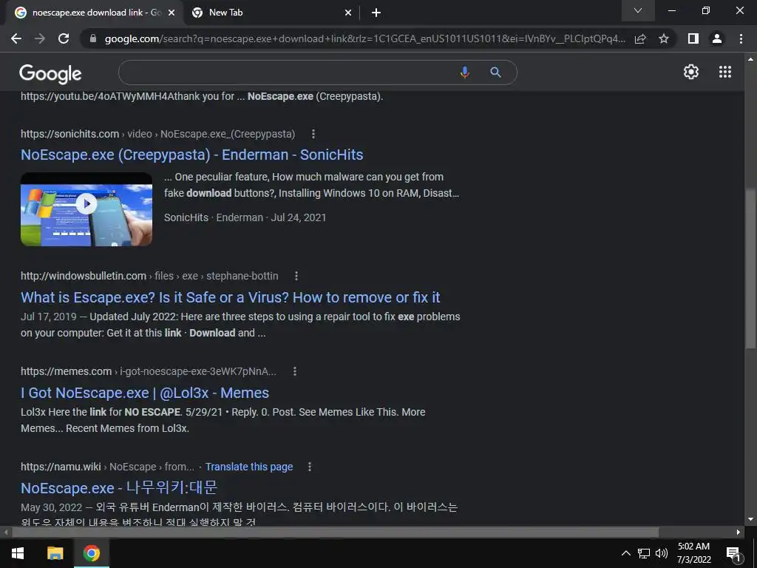Click the horizontal scrollbar left arrow
Screen dimensions: 757x568
[6, 532]
